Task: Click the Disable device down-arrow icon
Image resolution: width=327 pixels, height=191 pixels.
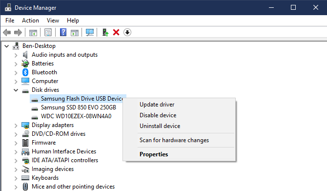Action: (x=127, y=32)
